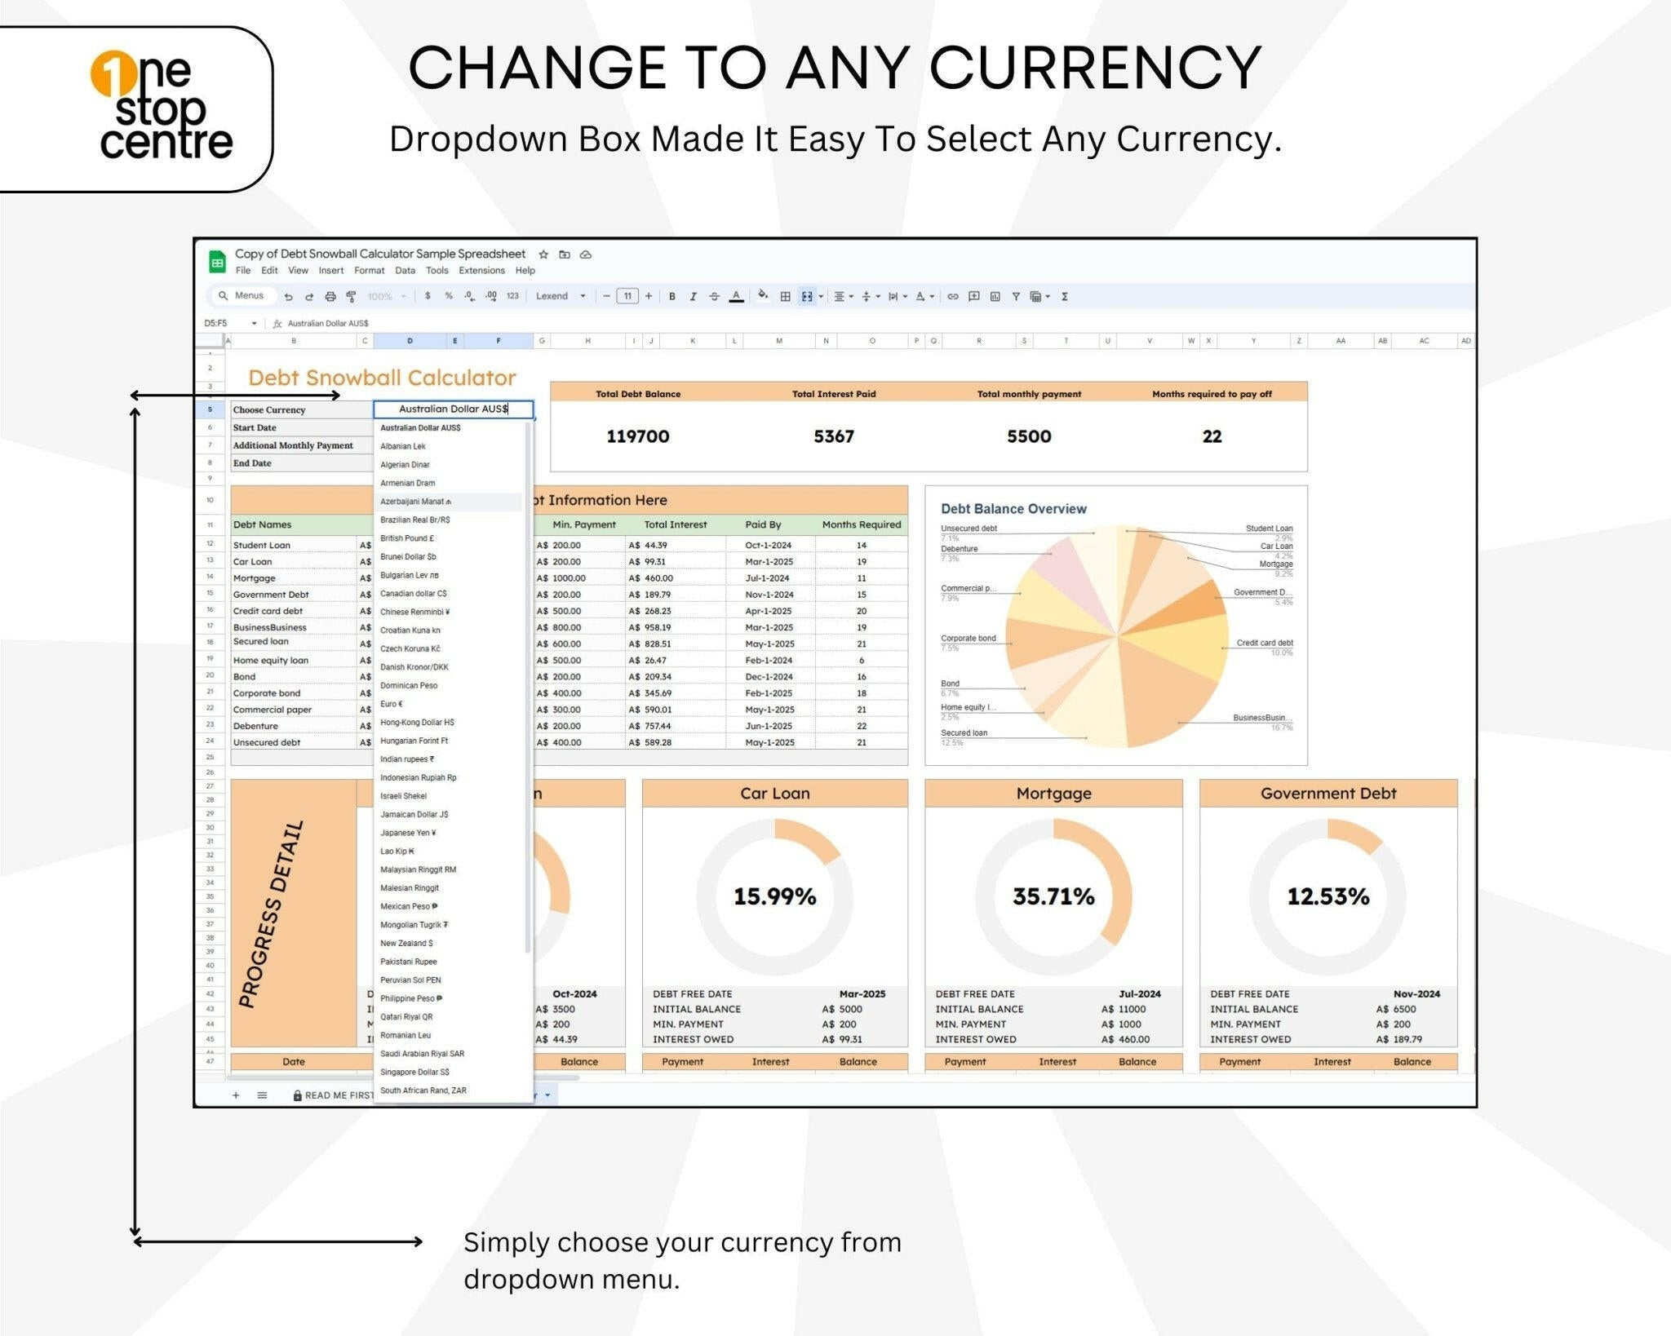This screenshot has height=1336, width=1671.
Task: Select the Paint format tool
Action: [352, 296]
